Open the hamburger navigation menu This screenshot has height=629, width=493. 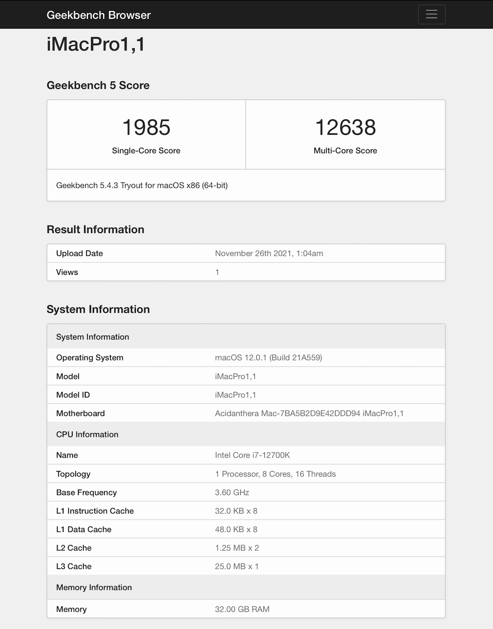pos(431,14)
